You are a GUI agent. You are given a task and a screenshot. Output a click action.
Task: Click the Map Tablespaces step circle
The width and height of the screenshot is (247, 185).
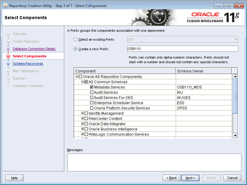8,71
